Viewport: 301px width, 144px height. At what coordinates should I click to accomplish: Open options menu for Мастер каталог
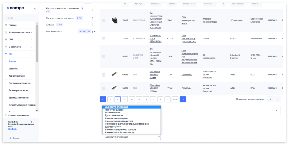pos(92,31)
